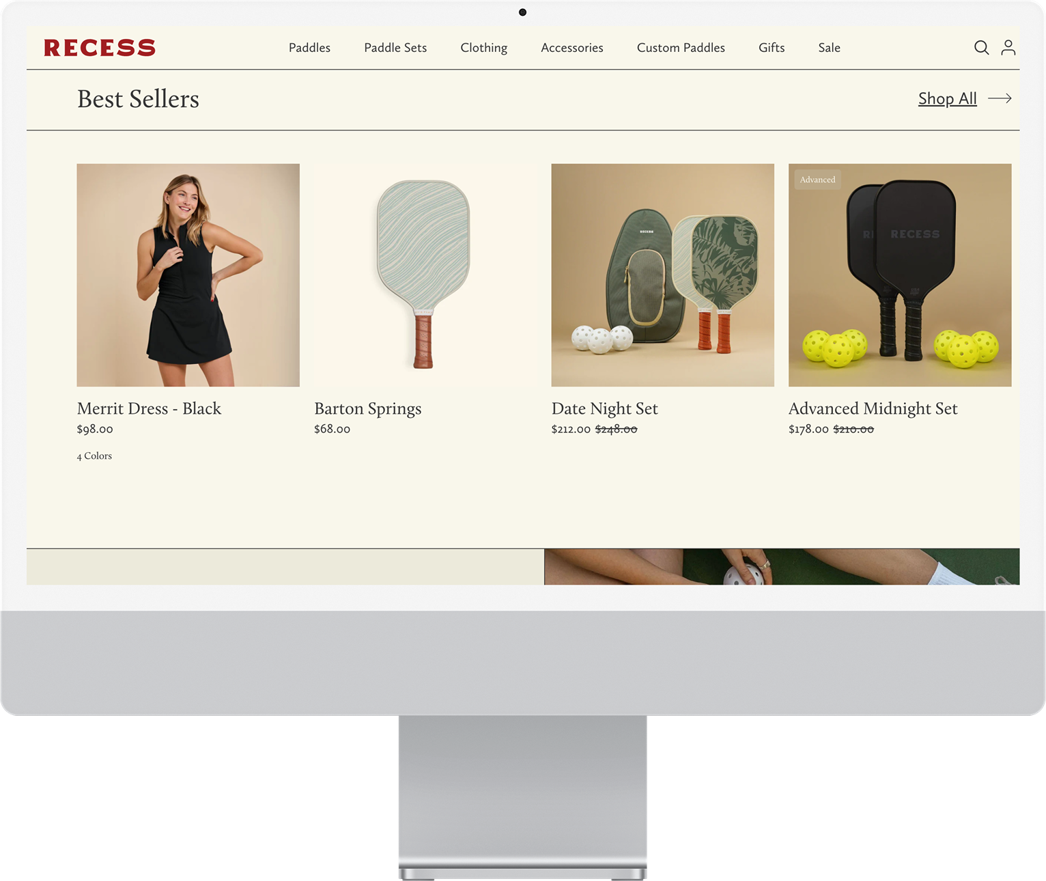Click the Barton Springs paddle image
Image resolution: width=1046 pixels, height=881 pixels.
425,275
